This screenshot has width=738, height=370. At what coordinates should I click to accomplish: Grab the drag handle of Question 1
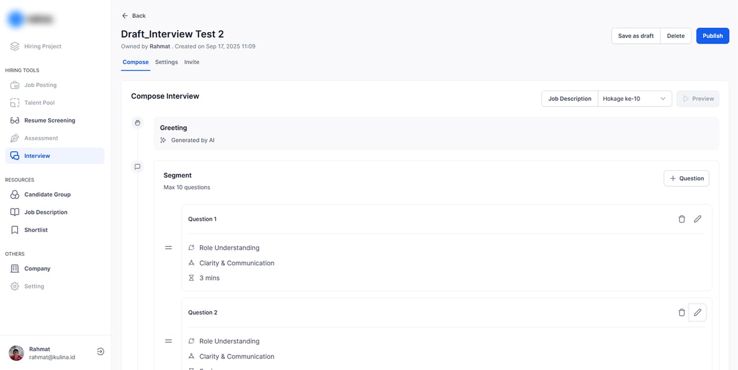click(169, 247)
